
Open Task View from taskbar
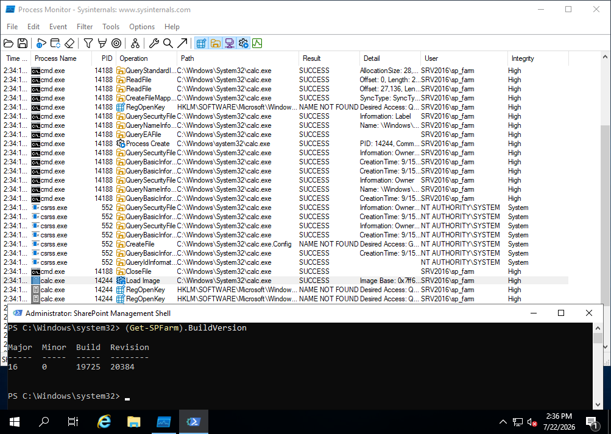pos(73,422)
